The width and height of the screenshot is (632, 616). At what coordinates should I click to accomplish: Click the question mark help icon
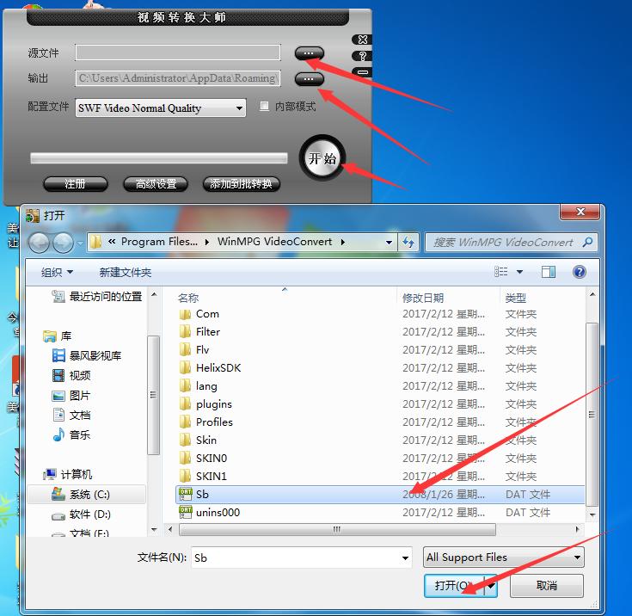(x=363, y=56)
